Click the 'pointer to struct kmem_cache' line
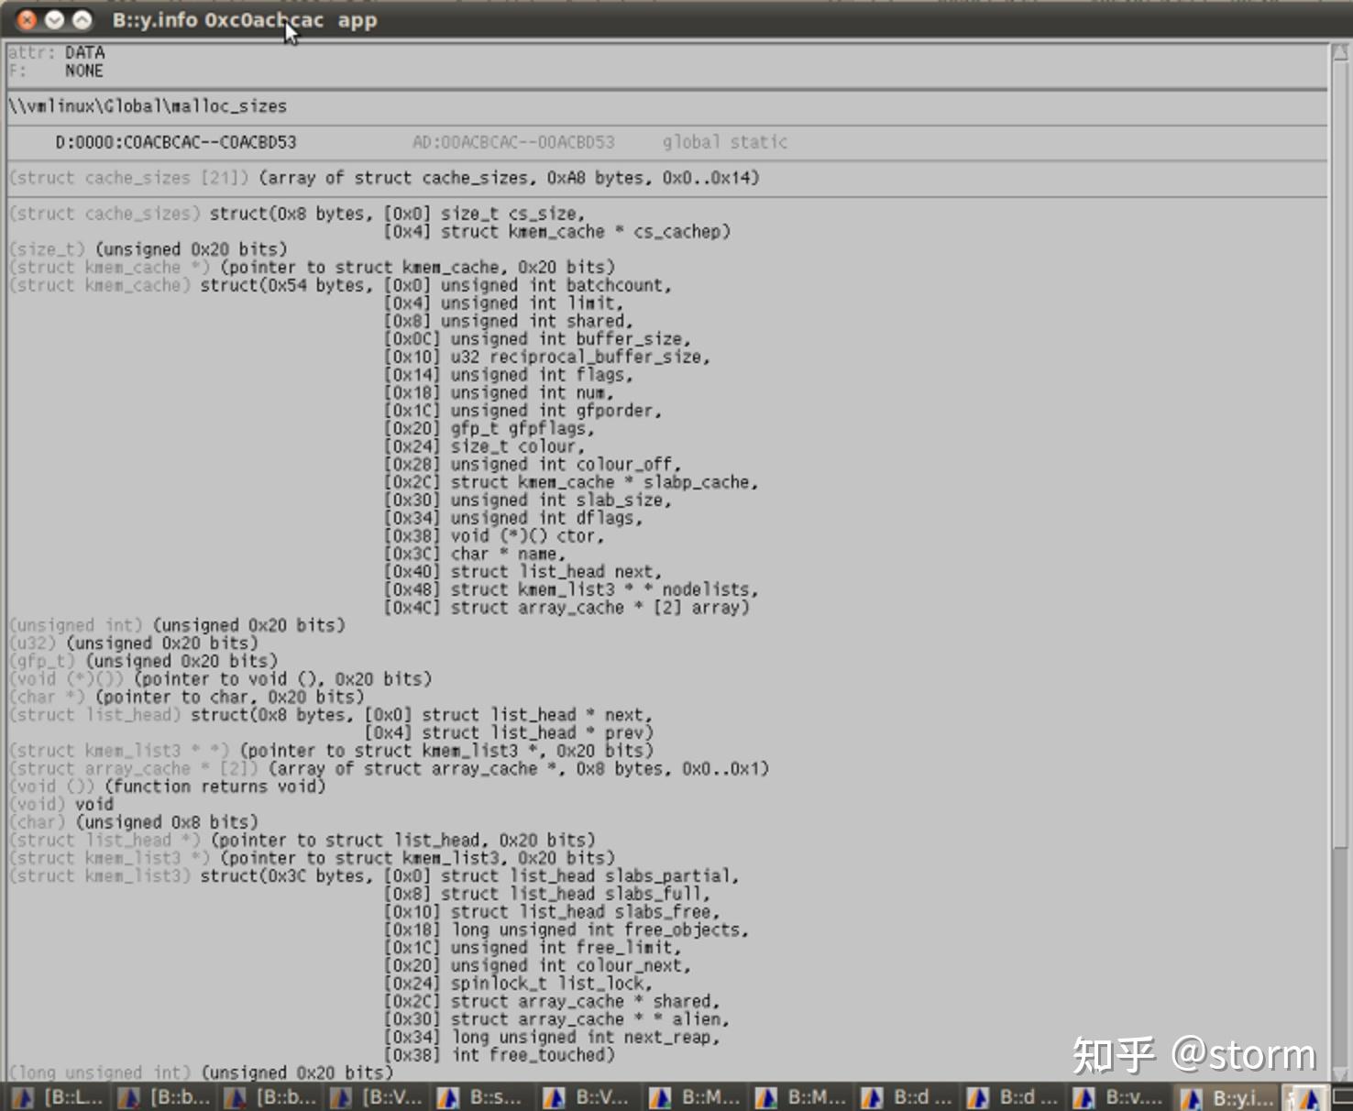This screenshot has height=1111, width=1353. 312,268
